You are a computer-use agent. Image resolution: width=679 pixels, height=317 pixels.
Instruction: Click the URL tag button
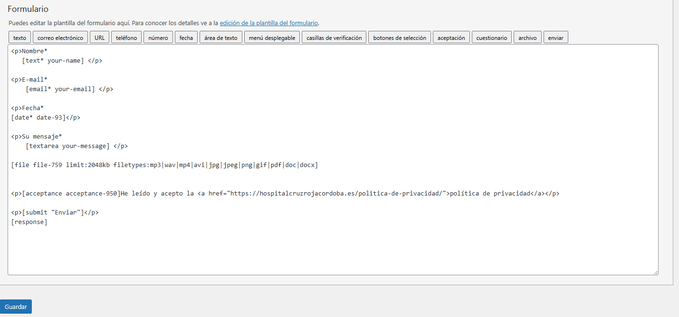[x=99, y=37]
